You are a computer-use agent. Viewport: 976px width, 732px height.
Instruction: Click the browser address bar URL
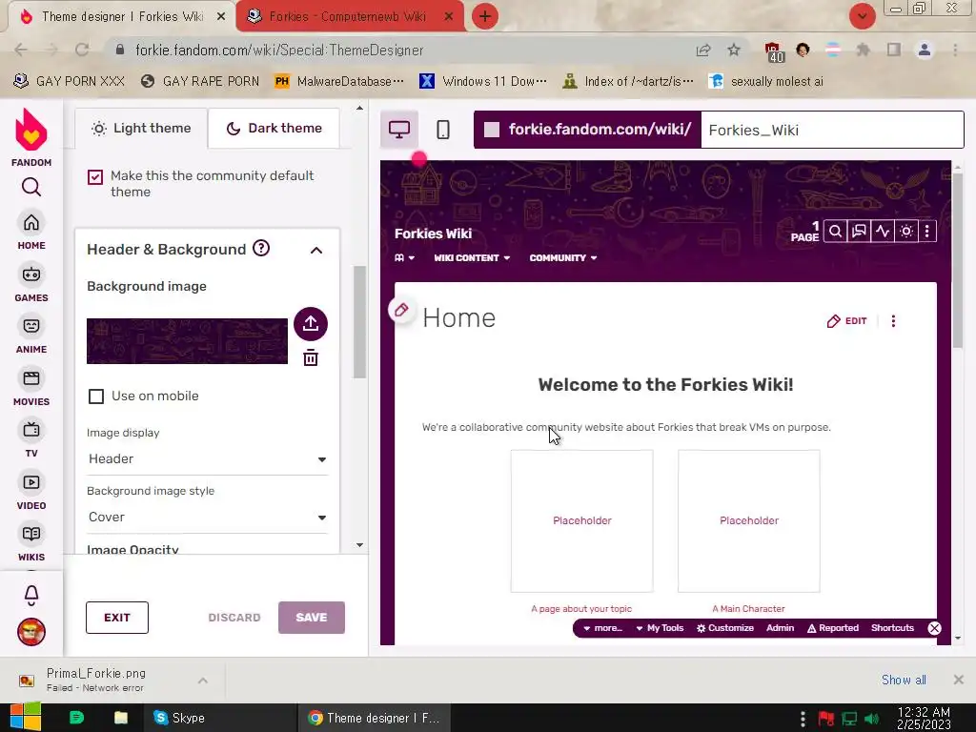(x=279, y=50)
